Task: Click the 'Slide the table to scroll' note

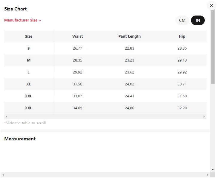Action: pos(25,123)
